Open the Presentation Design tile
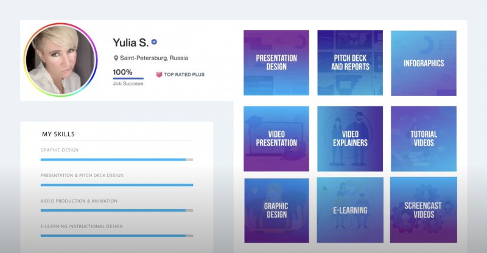 276,63
